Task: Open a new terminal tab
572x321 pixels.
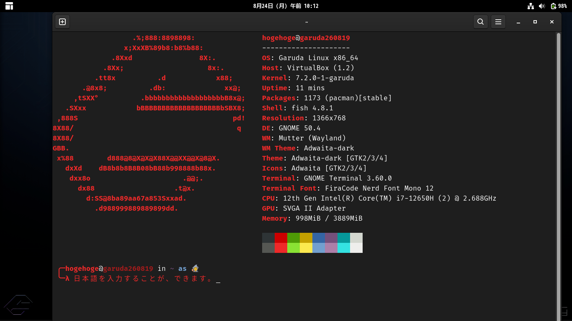Action: [x=62, y=22]
